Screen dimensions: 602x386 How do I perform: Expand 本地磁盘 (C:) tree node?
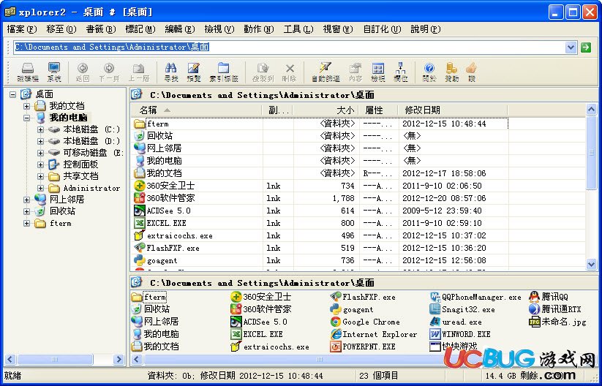click(40, 129)
